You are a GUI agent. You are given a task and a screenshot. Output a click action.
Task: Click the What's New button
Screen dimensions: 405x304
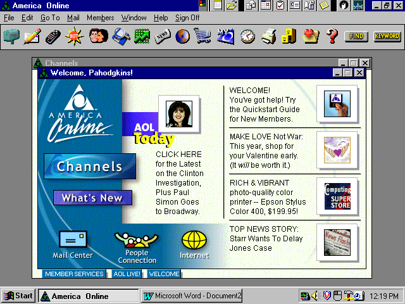92,198
